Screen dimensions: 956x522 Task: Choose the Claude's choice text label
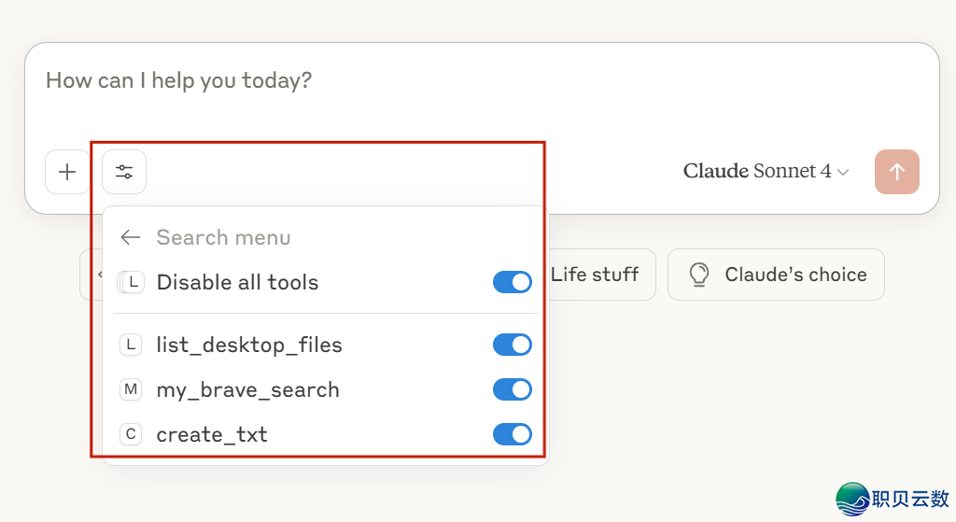click(795, 275)
